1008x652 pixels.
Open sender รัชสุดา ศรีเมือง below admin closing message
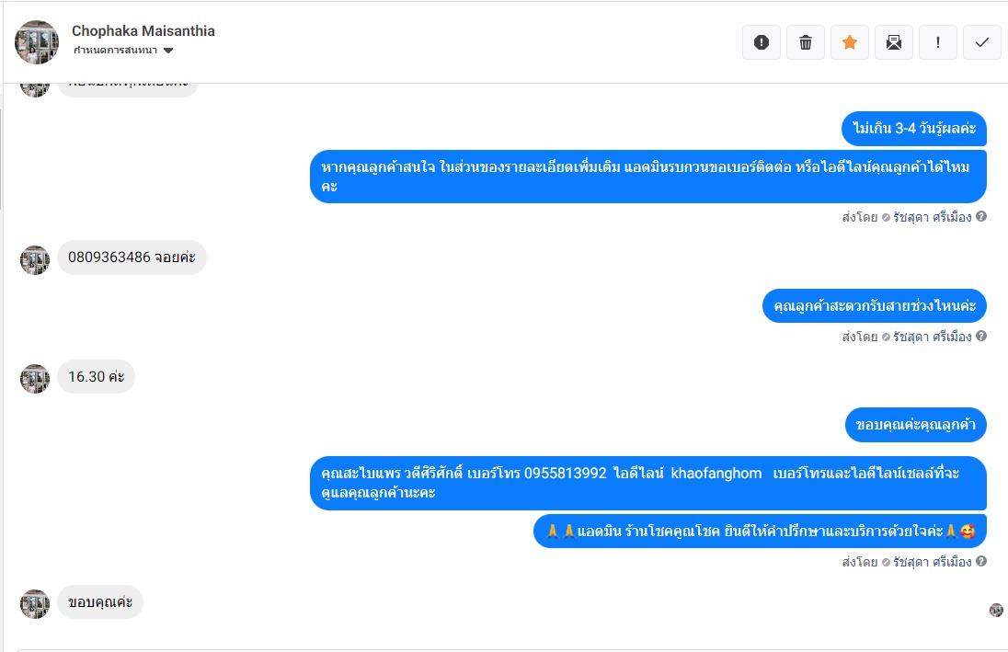point(932,561)
